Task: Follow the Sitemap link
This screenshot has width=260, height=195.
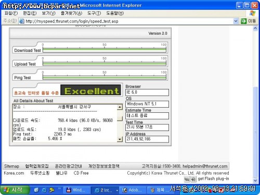Action: (x=11, y=166)
